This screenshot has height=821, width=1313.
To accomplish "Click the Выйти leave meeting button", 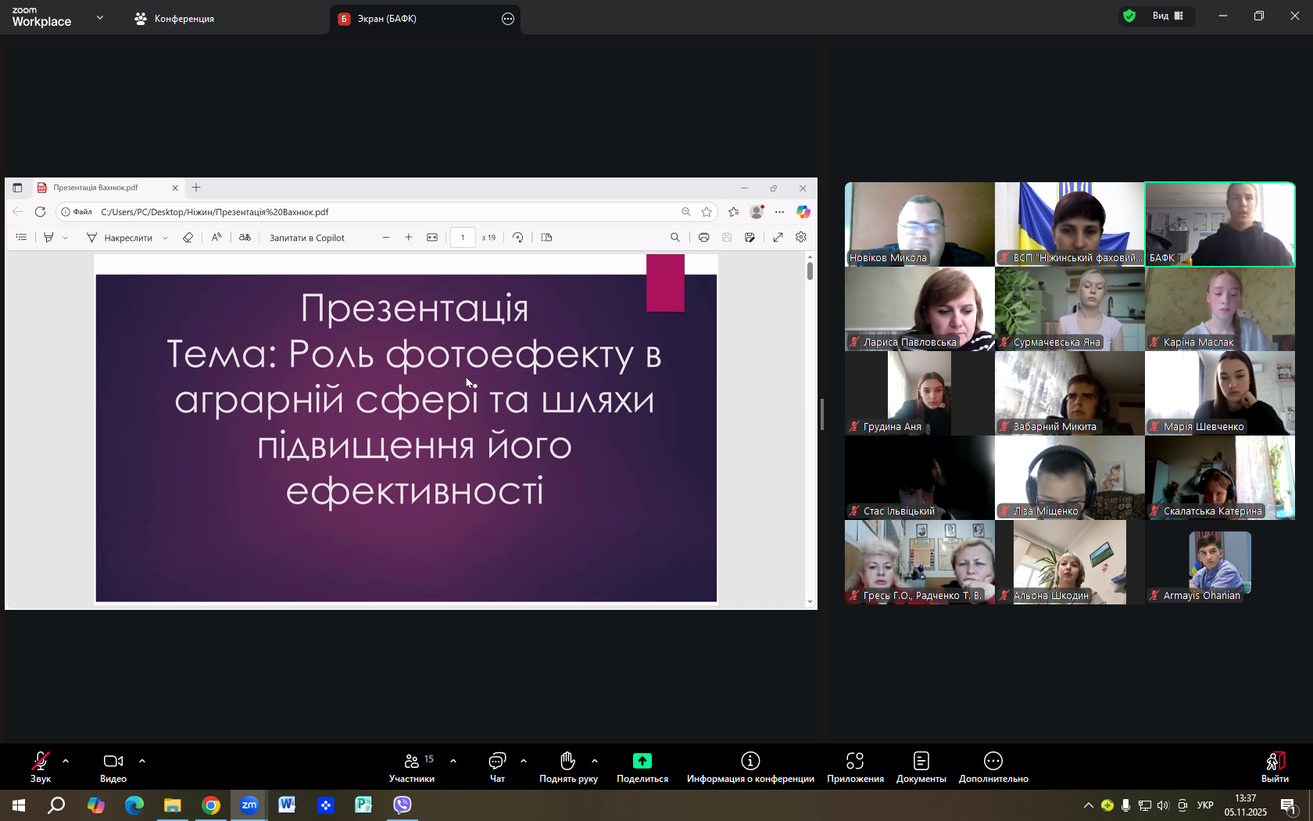I will pyautogui.click(x=1275, y=766).
